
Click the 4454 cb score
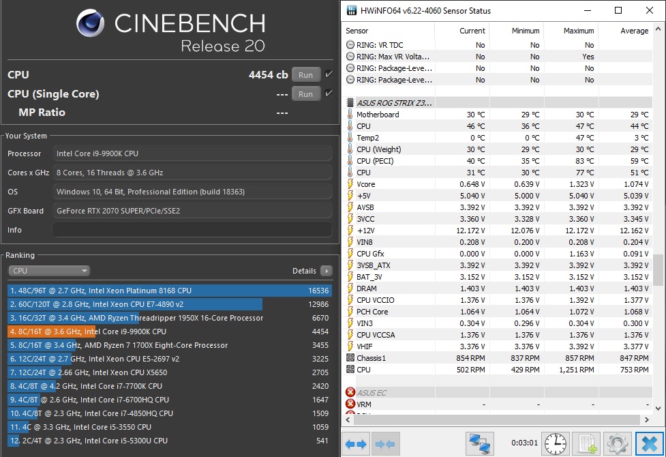pyautogui.click(x=268, y=75)
